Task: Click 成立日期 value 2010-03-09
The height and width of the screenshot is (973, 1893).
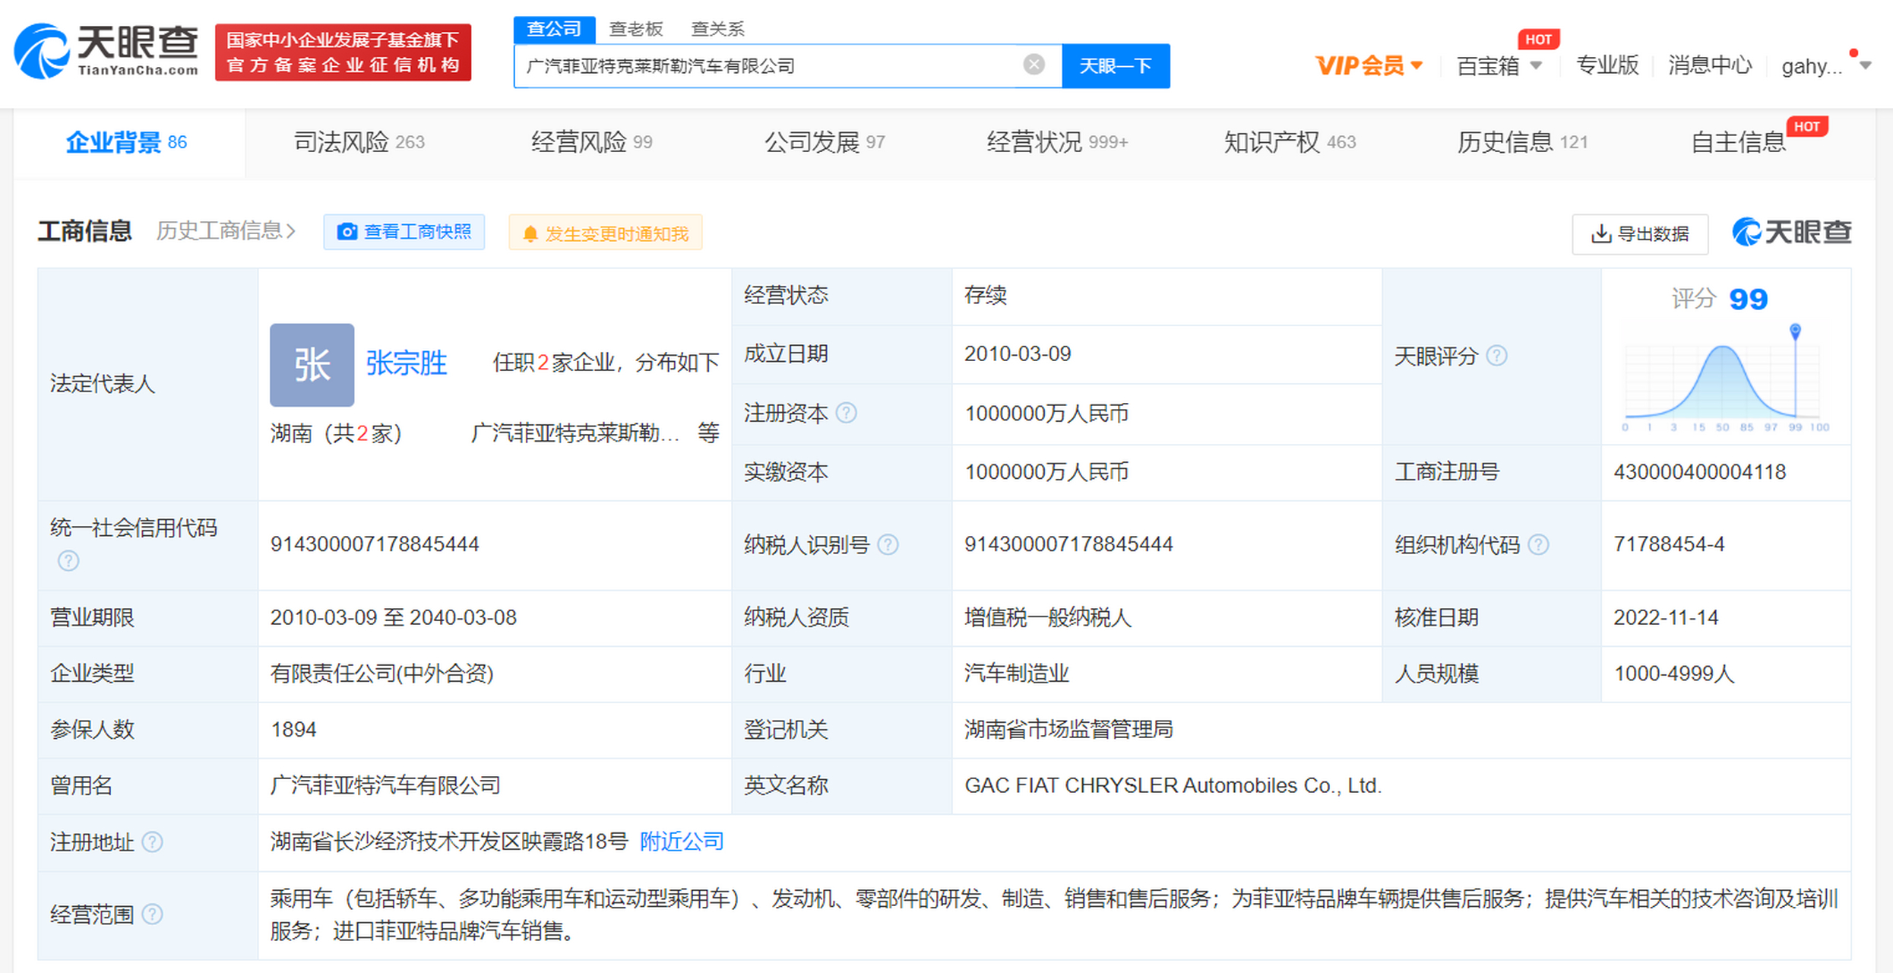Action: [1018, 353]
